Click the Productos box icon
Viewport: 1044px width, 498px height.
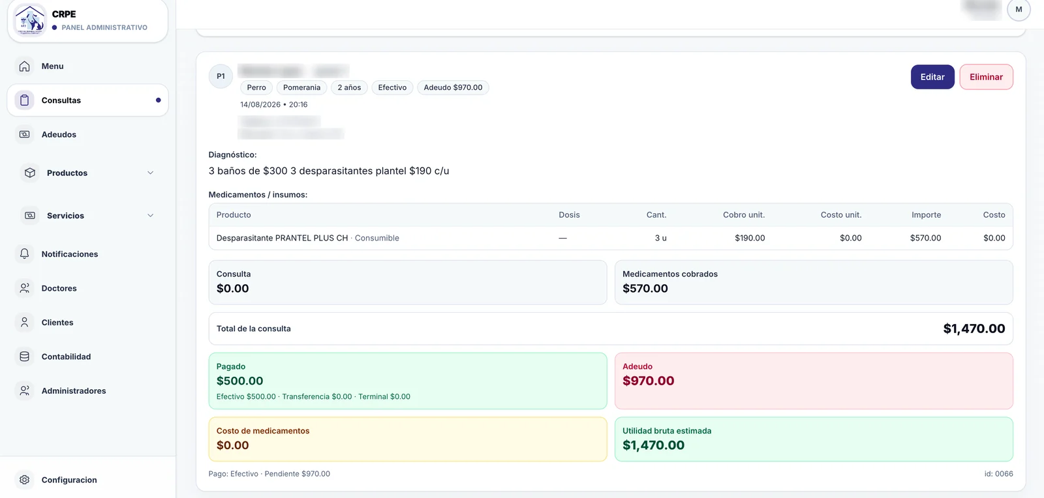[x=30, y=173]
